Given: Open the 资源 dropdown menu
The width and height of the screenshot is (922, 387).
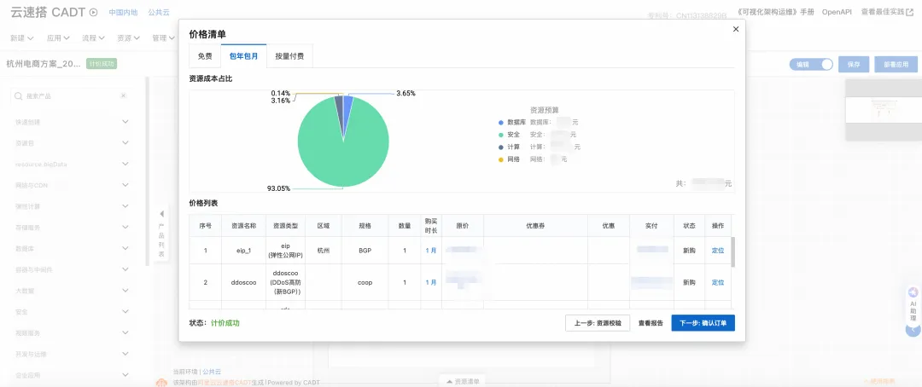Looking at the screenshot, I should pyautogui.click(x=128, y=38).
